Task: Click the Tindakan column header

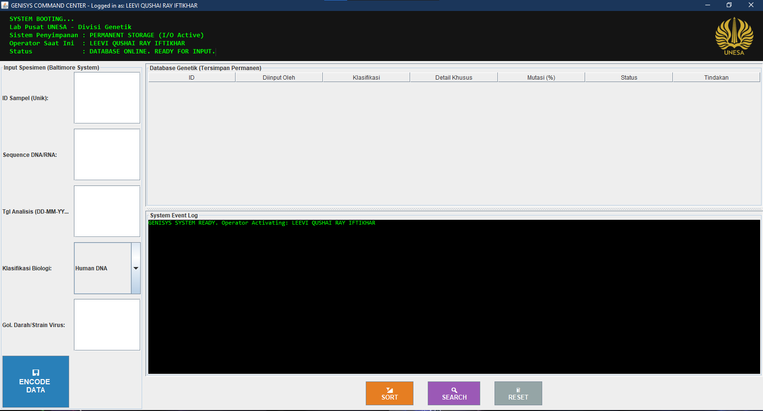Action: click(x=716, y=77)
